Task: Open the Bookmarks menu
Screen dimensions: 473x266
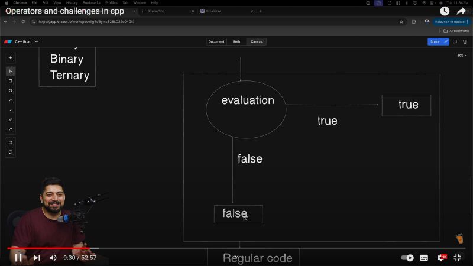Action: [92, 3]
